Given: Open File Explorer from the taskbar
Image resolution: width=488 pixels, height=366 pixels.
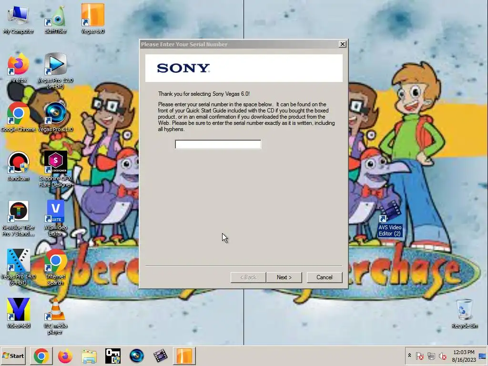Looking at the screenshot, I should (89, 356).
